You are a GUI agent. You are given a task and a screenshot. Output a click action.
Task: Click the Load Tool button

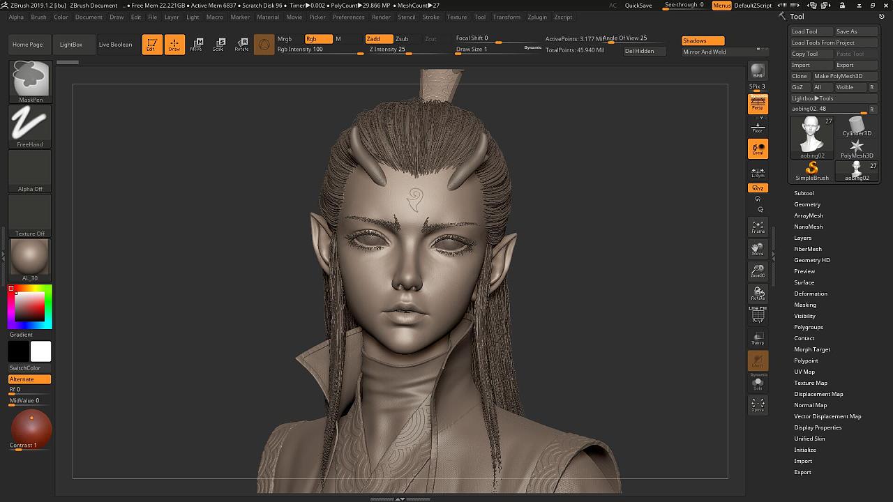(x=811, y=31)
